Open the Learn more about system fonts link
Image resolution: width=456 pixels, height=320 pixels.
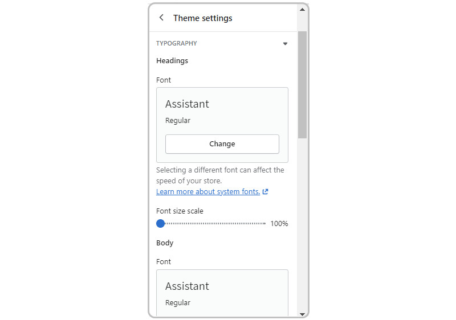pos(208,192)
